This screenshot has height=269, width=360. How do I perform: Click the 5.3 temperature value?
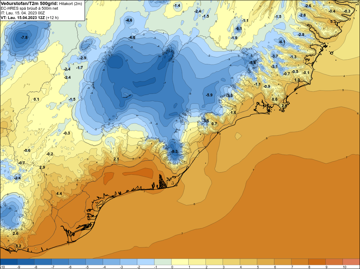tap(333, 22)
